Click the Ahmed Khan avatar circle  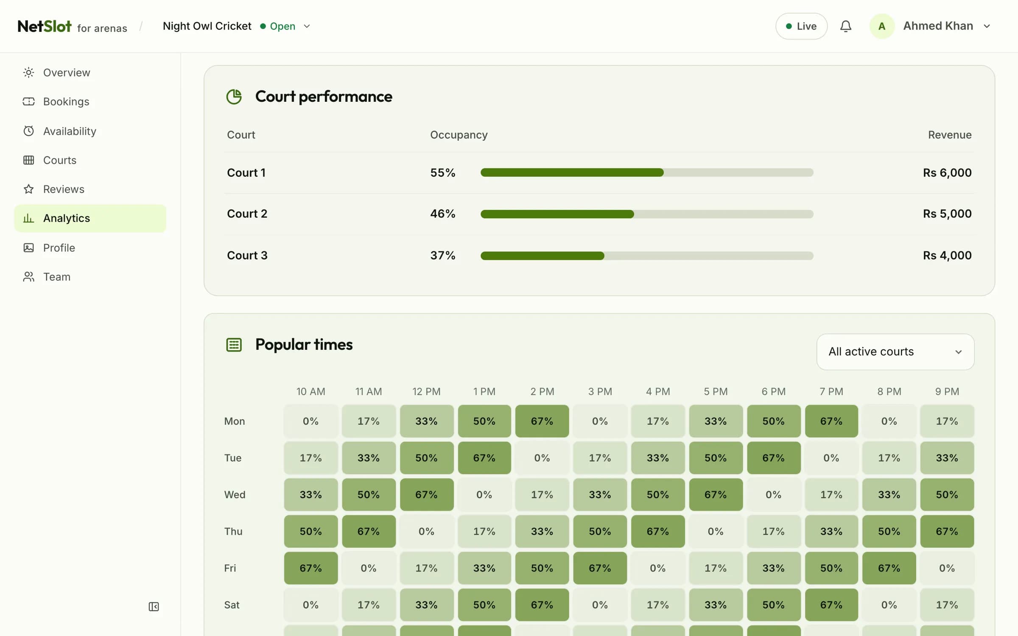tap(881, 26)
